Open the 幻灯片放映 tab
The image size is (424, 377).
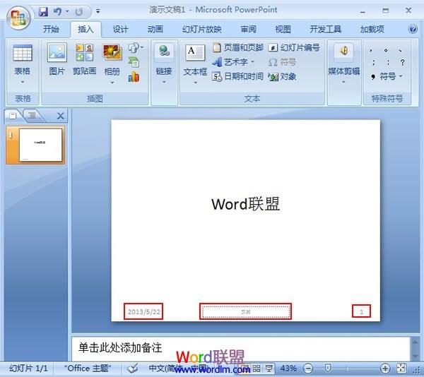(202, 29)
